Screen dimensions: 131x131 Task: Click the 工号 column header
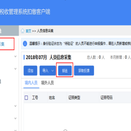(35, 98)
